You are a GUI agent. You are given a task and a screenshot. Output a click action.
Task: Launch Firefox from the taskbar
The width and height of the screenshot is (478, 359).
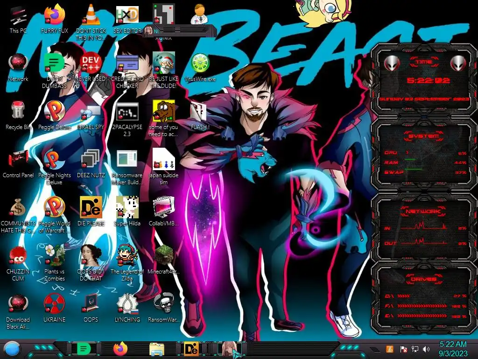pyautogui.click(x=120, y=349)
